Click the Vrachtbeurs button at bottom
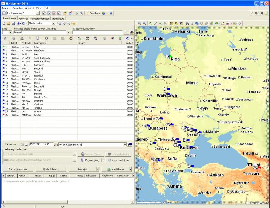Image resolution: width=270 pixels, height=208 pixels. pyautogui.click(x=115, y=169)
